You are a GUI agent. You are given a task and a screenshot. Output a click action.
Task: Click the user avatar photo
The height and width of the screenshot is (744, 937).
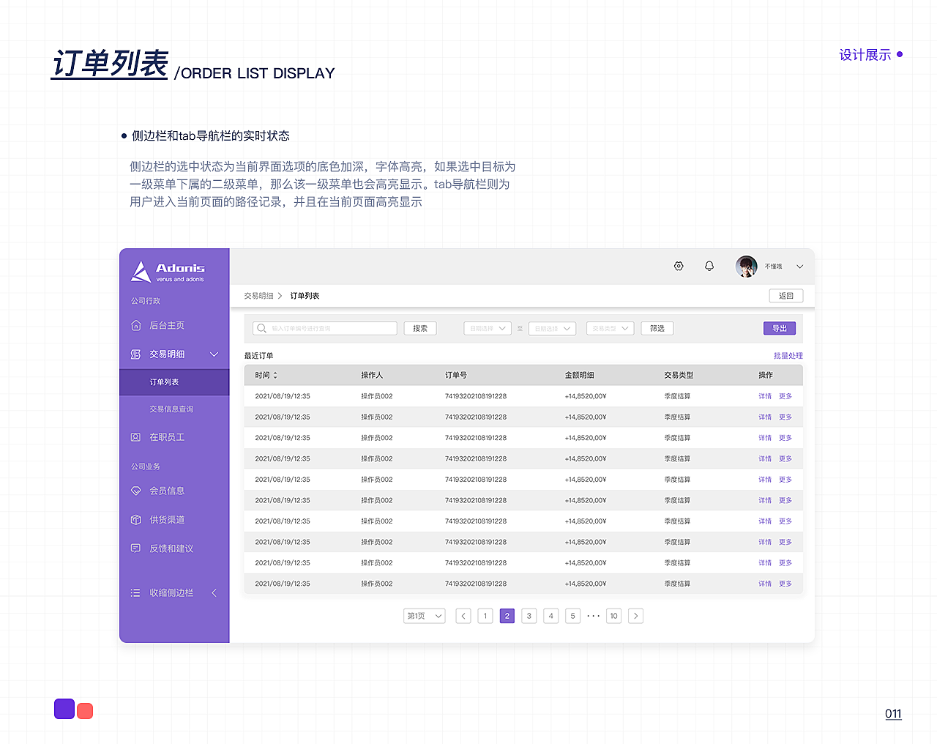[746, 267]
